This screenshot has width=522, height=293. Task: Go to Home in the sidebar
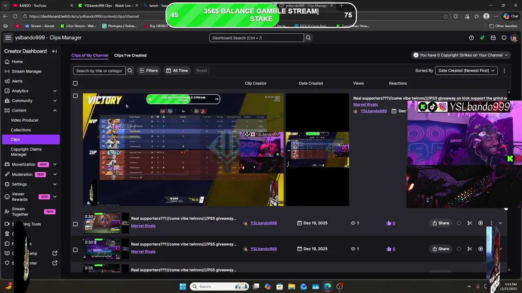click(x=17, y=61)
